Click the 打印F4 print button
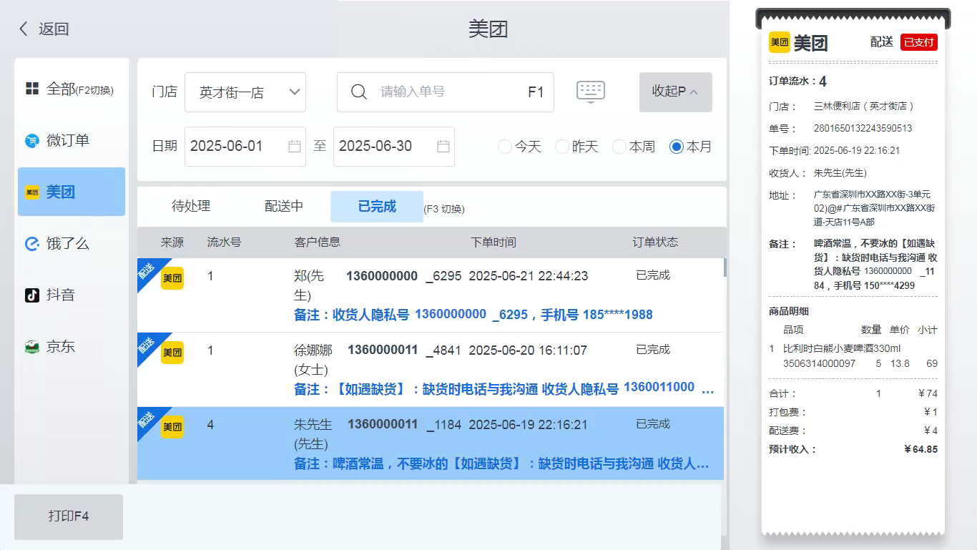Image resolution: width=977 pixels, height=550 pixels. [69, 516]
